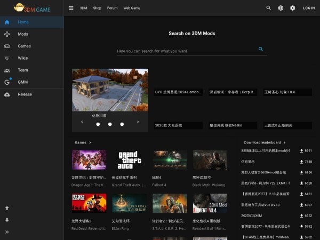Expand the Download leaderboard chevron
This screenshot has width=320, height=240.
click(285, 142)
